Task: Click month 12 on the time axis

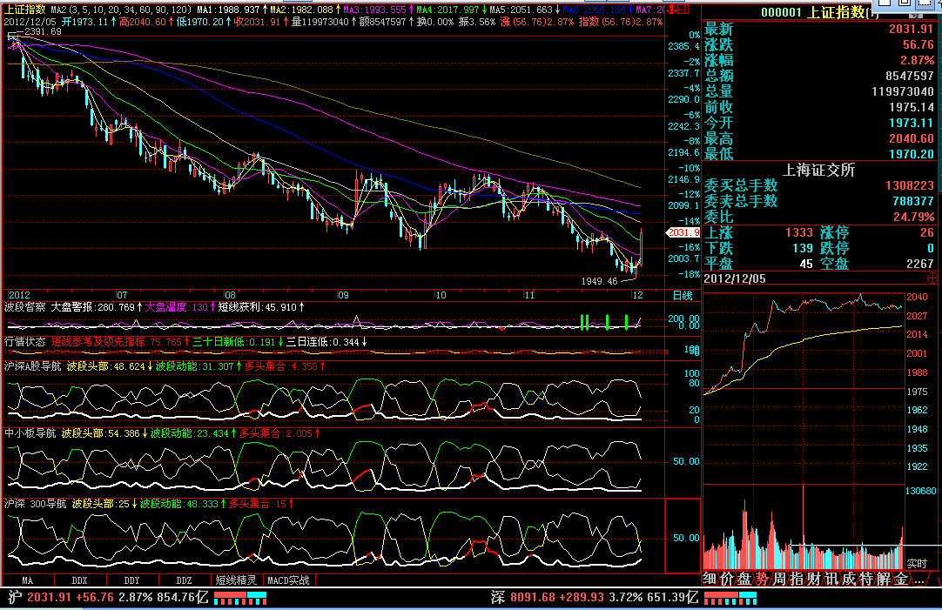Action: pyautogui.click(x=637, y=295)
